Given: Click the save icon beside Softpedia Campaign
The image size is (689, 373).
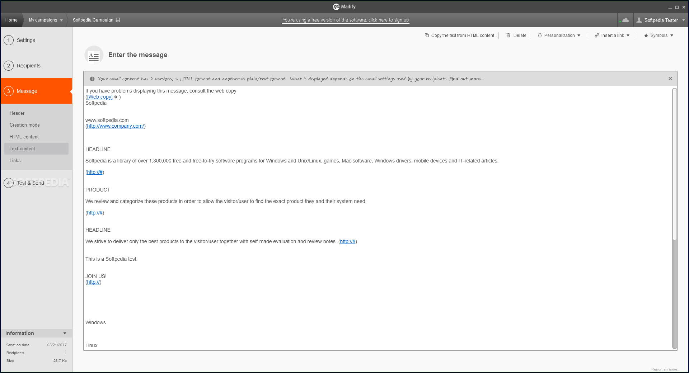Looking at the screenshot, I should pyautogui.click(x=118, y=20).
